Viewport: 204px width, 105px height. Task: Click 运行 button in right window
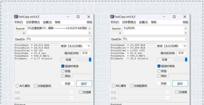[x=180, y=83]
